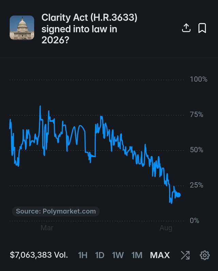This screenshot has height=271, width=218.
Task: Tap the 25% gridline label
Action: pyautogui.click(x=197, y=185)
